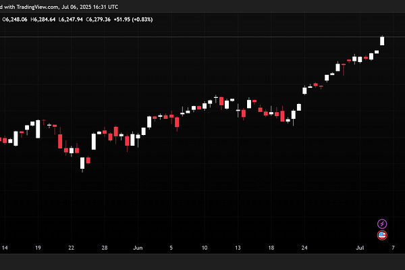Click the 24 date label on time axis

pyautogui.click(x=304, y=248)
